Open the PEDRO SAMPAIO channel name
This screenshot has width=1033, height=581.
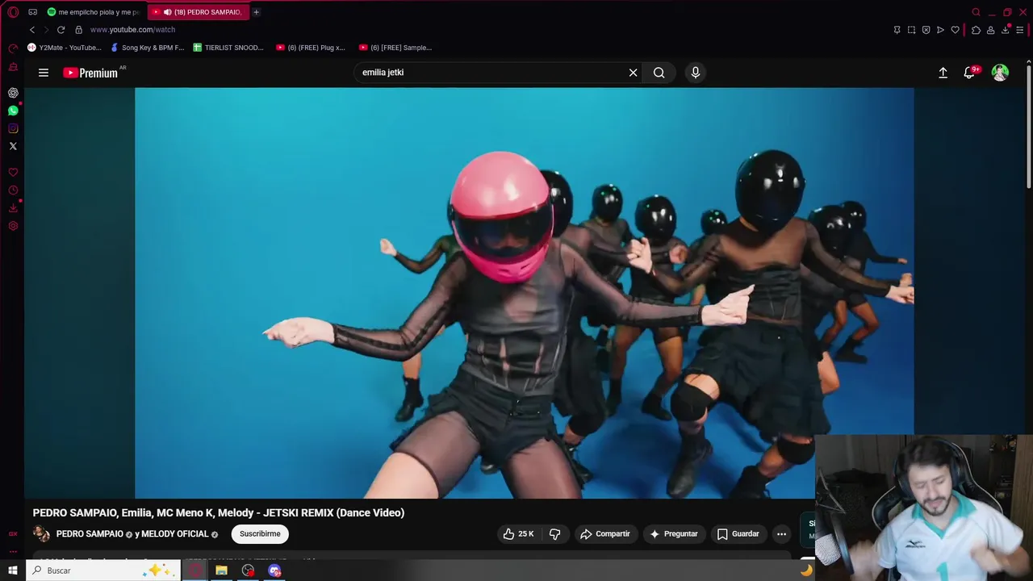point(90,534)
